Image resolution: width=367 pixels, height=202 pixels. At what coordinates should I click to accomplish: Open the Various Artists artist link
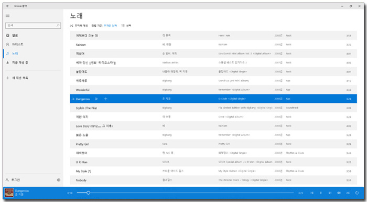[170, 62]
